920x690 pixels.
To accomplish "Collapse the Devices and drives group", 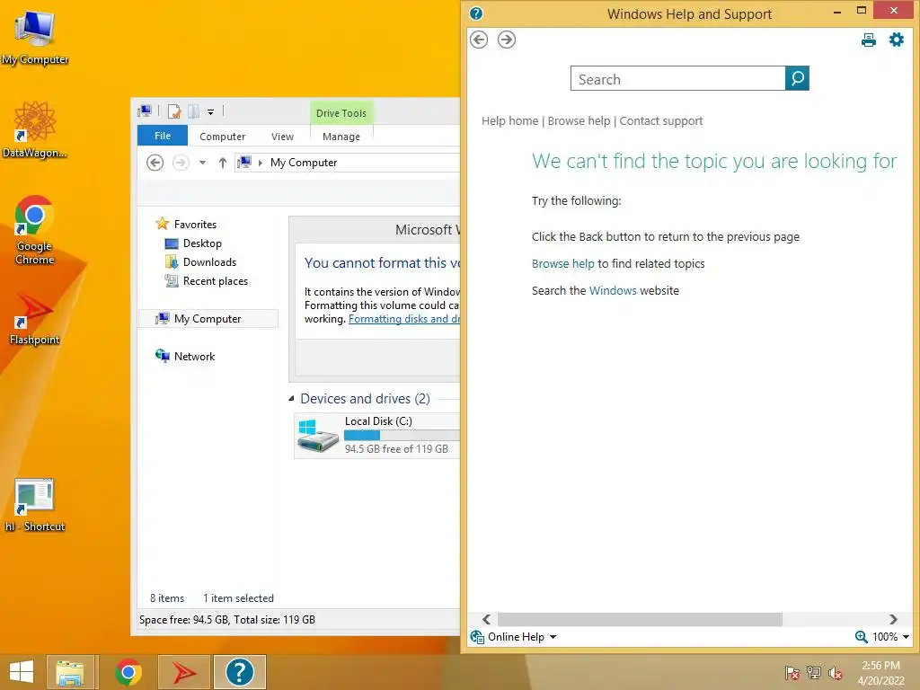I will pyautogui.click(x=291, y=398).
